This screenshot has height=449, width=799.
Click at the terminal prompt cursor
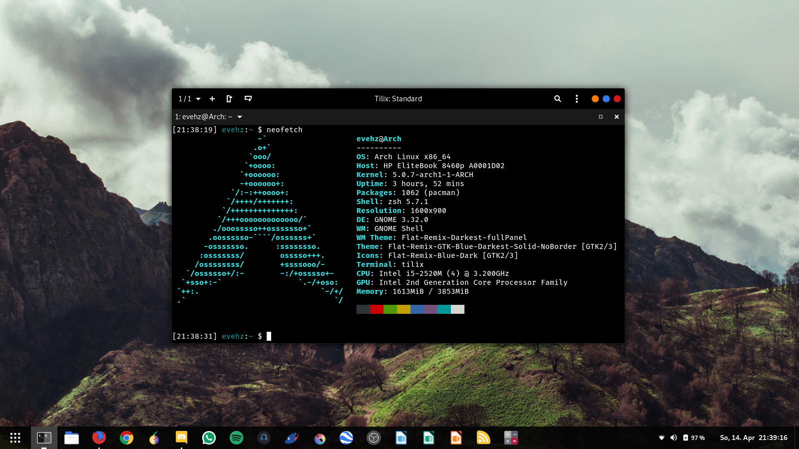tap(269, 336)
